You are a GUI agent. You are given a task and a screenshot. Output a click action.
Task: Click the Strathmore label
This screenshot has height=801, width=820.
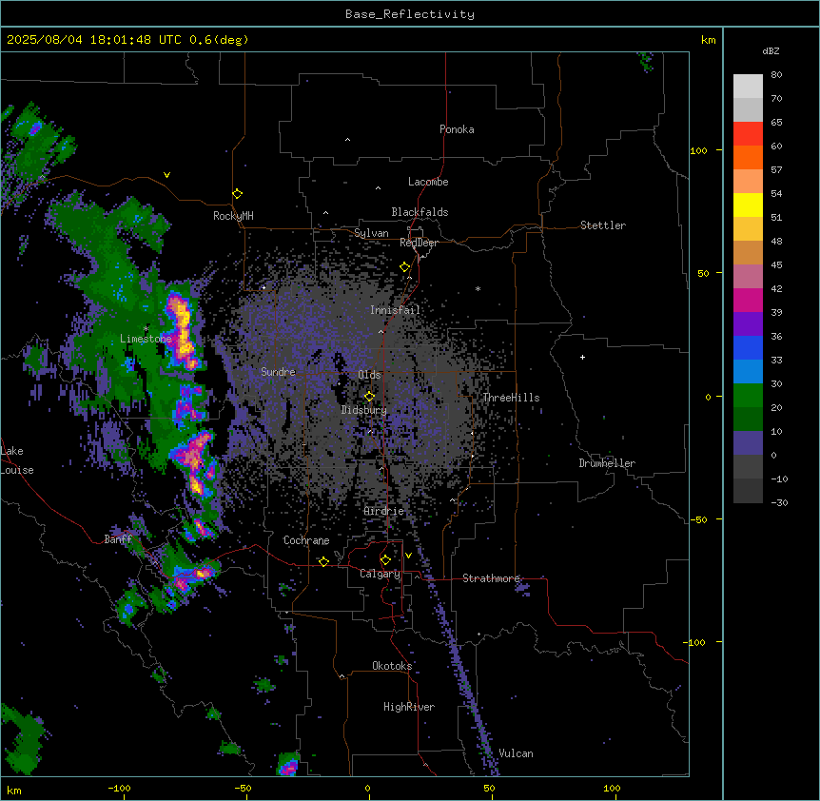[491, 578]
